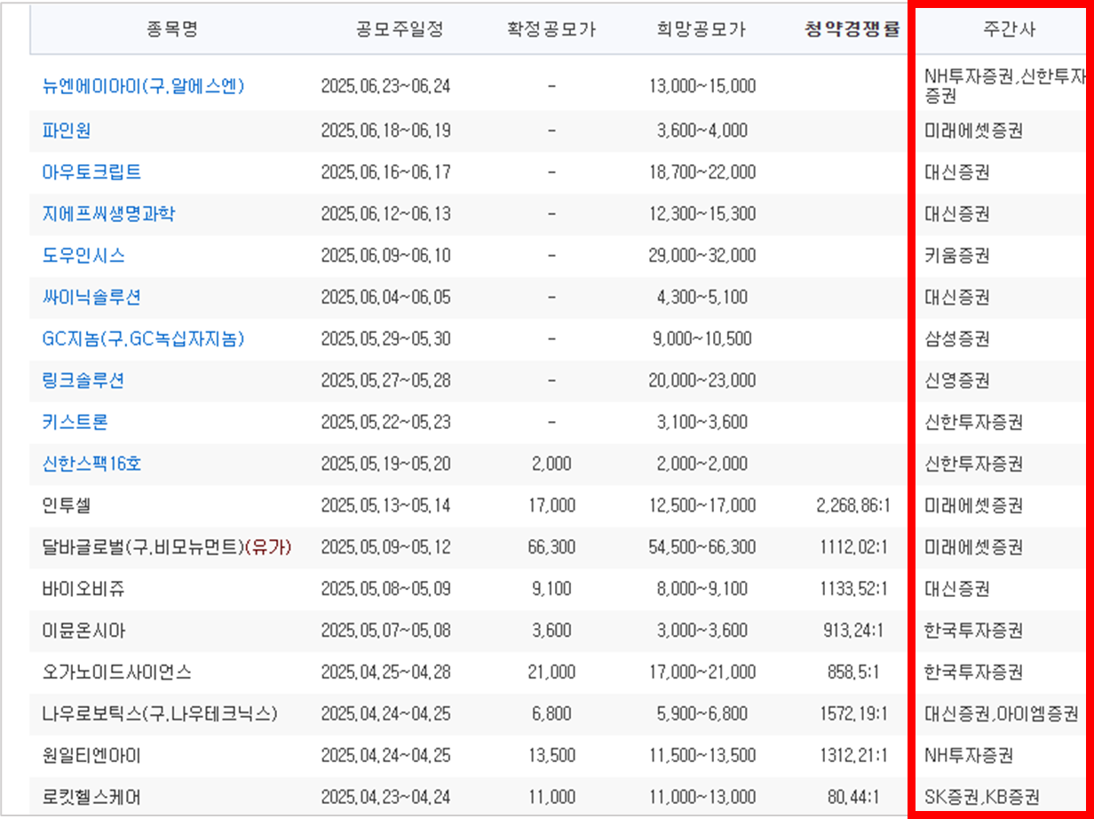1094x819 pixels.
Task: Select the 원일티엔아이 row name
Action: click(x=91, y=755)
